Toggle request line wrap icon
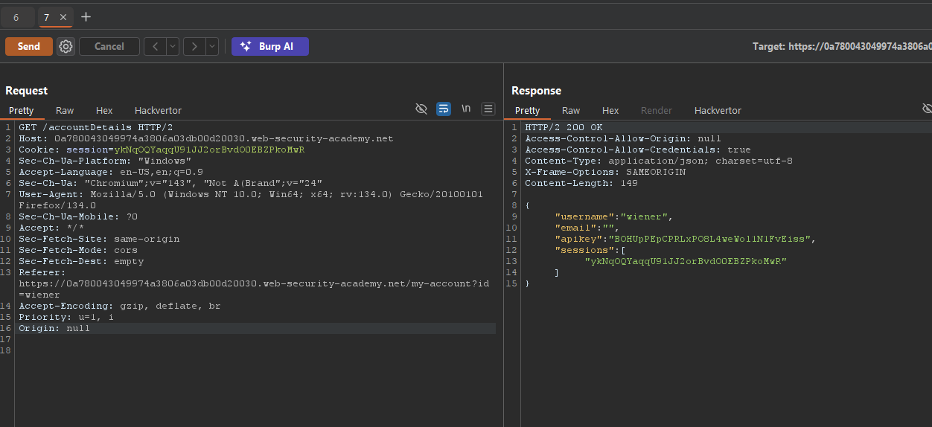This screenshot has width=932, height=427. point(443,109)
